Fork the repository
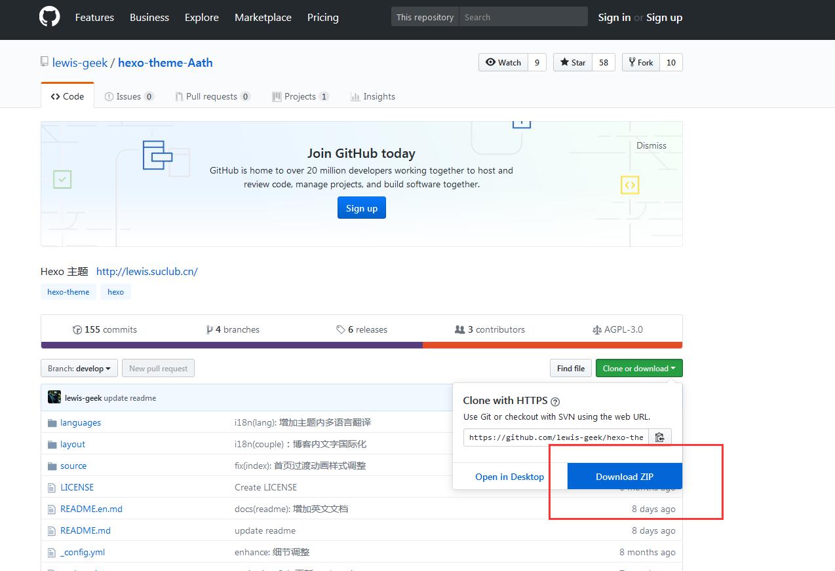Image resolution: width=835 pixels, height=571 pixels. pyautogui.click(x=641, y=62)
